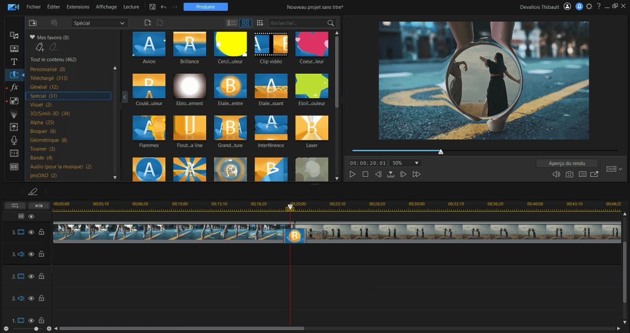Toggle the lock on video track 2
Image resolution: width=630 pixels, height=333 pixels.
(x=41, y=277)
